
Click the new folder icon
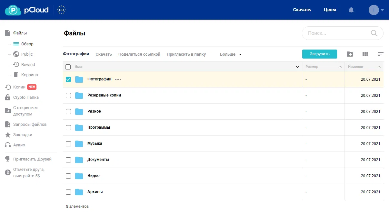pos(350,54)
